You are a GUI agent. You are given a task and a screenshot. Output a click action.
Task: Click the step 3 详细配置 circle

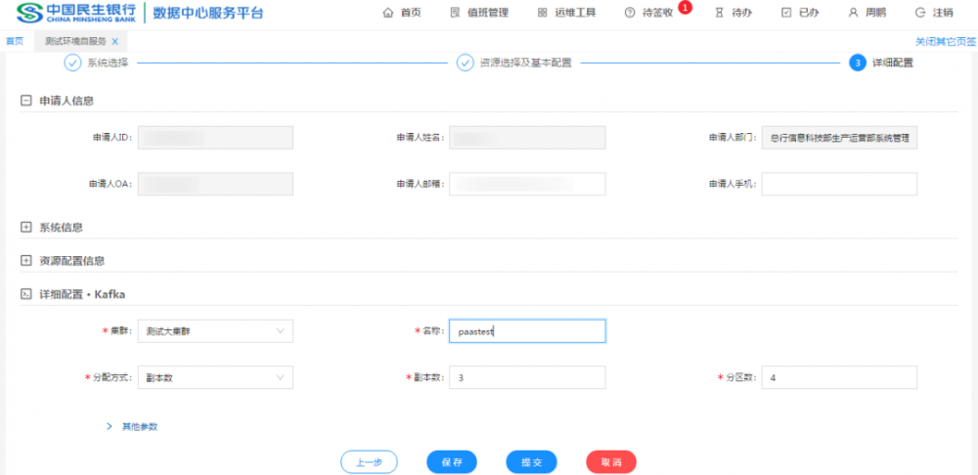coord(858,63)
